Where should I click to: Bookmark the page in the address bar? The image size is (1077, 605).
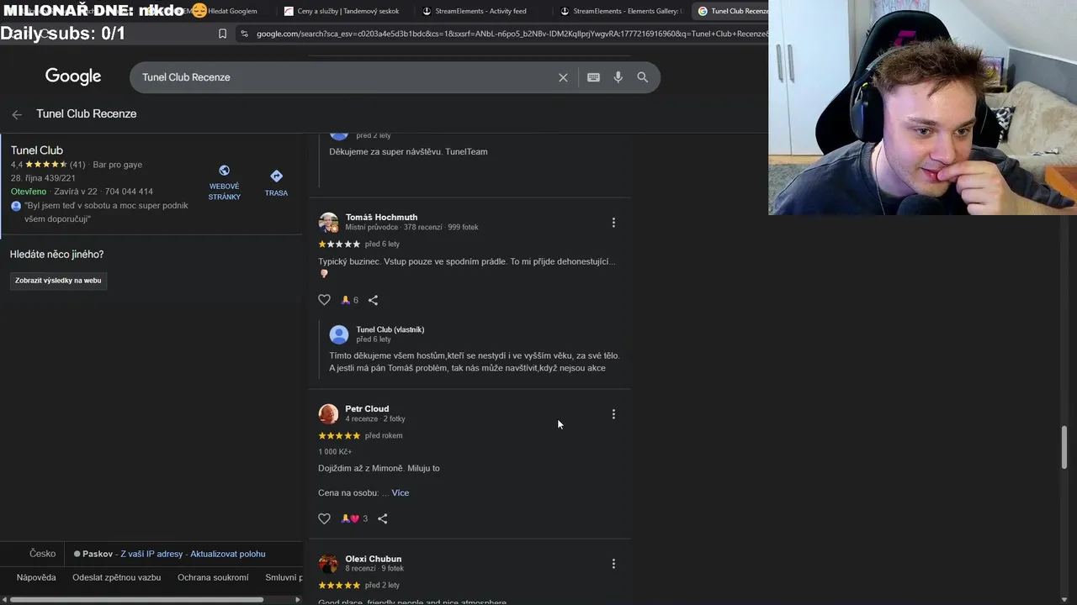tap(222, 34)
